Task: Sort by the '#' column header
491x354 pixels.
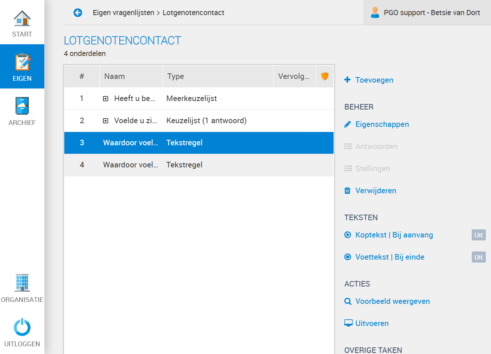Action: [x=82, y=76]
